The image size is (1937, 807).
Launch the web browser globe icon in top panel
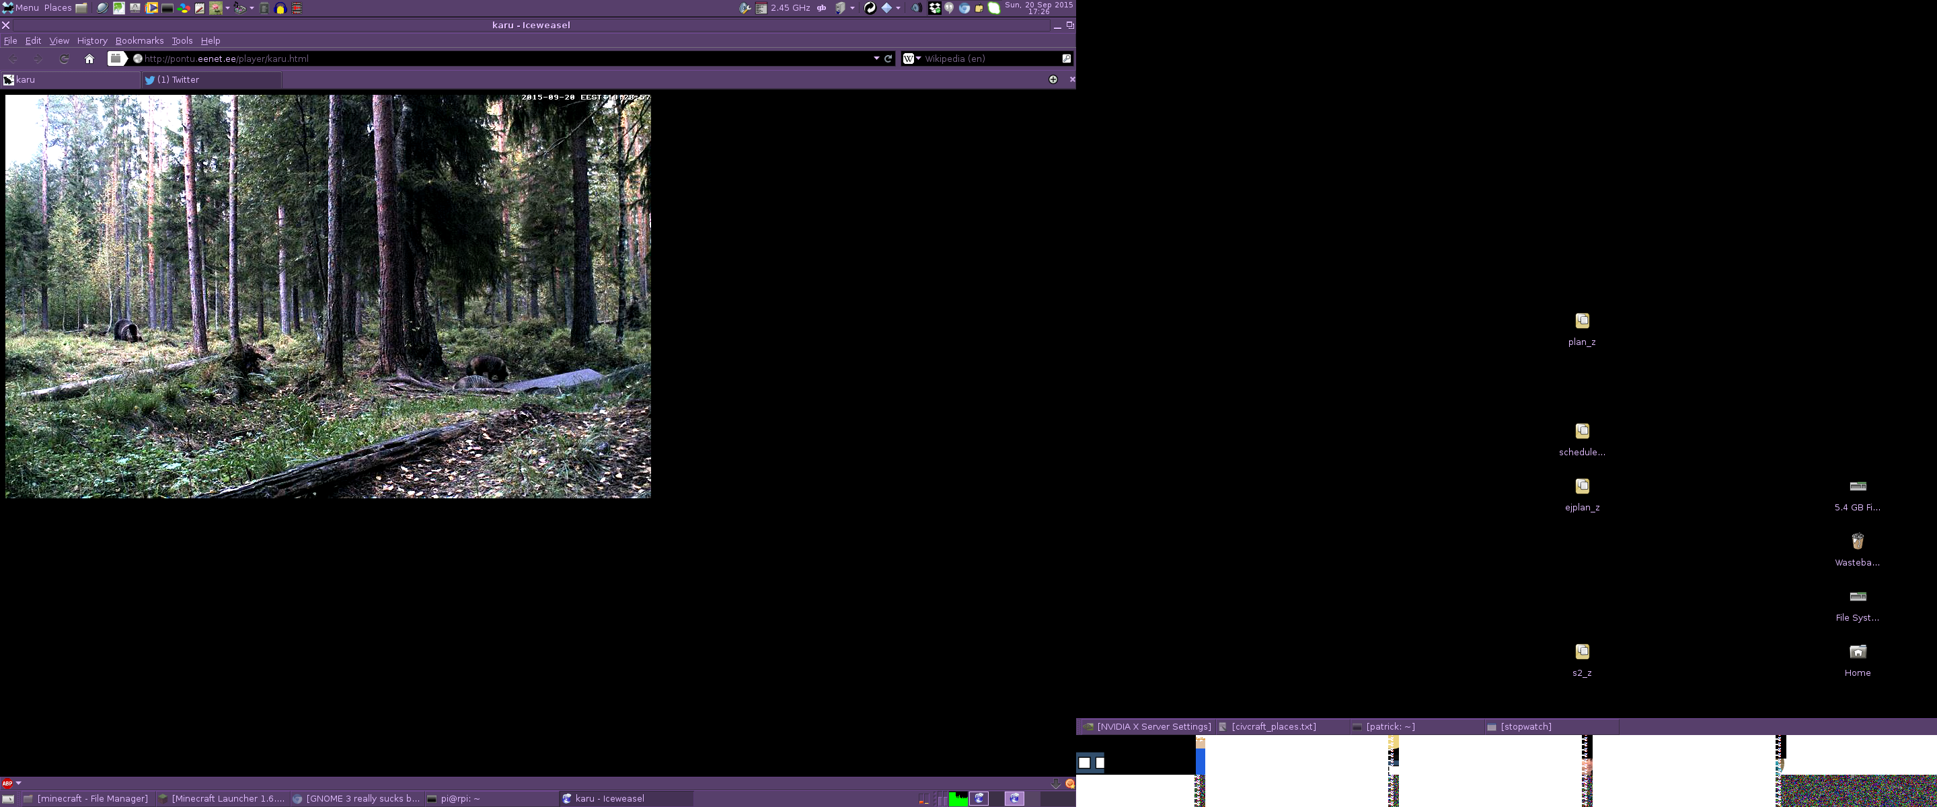102,8
